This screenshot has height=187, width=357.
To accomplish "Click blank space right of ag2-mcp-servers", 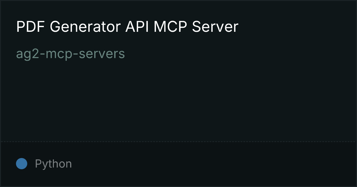I will [239, 54].
